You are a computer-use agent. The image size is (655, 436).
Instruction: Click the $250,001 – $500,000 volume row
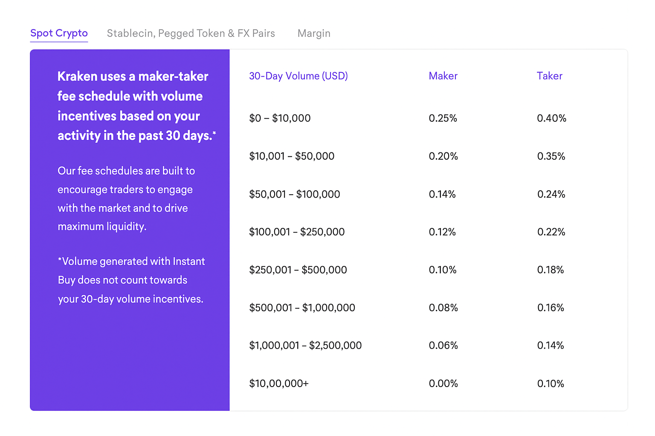tap(298, 270)
